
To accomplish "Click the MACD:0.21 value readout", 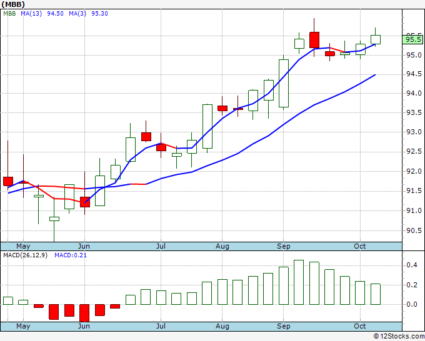I will pyautogui.click(x=71, y=255).
